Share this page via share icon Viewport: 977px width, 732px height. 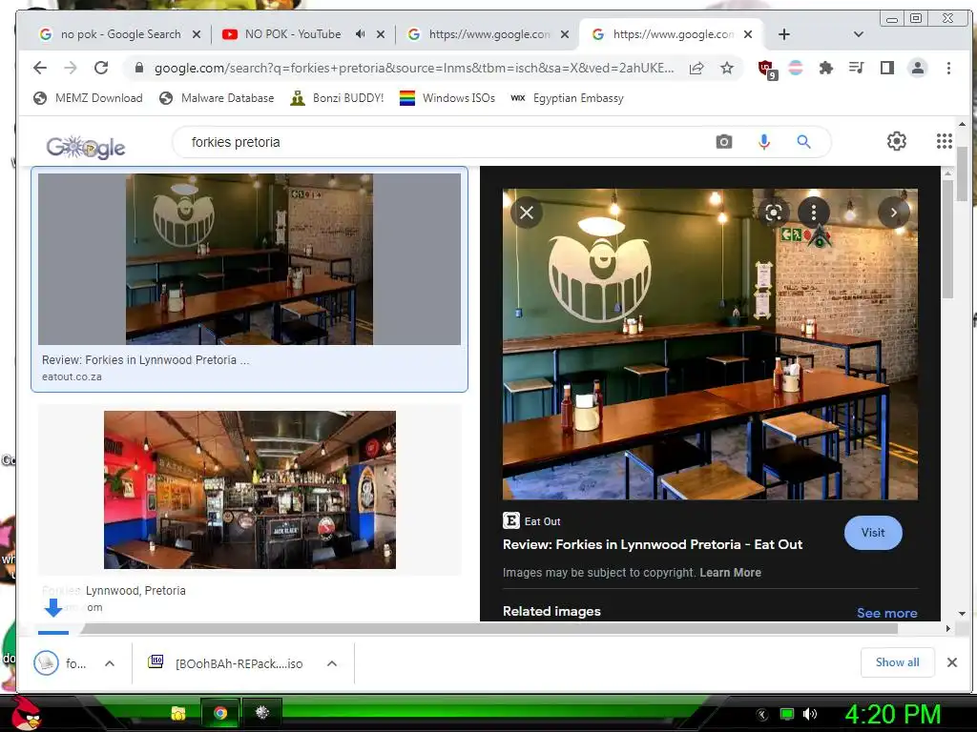[x=696, y=68]
